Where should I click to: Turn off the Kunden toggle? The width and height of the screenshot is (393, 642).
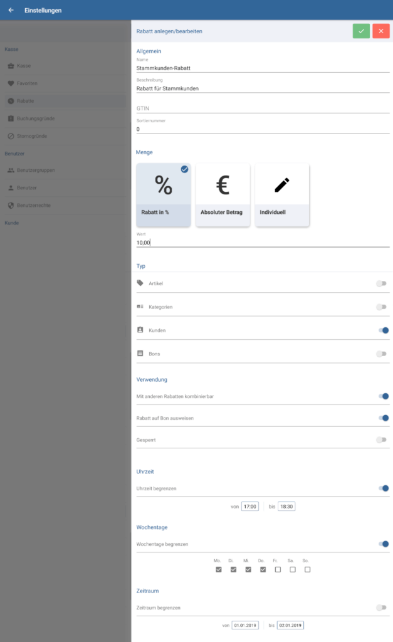click(x=382, y=330)
